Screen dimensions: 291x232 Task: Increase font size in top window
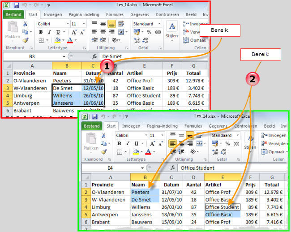pos(74,32)
